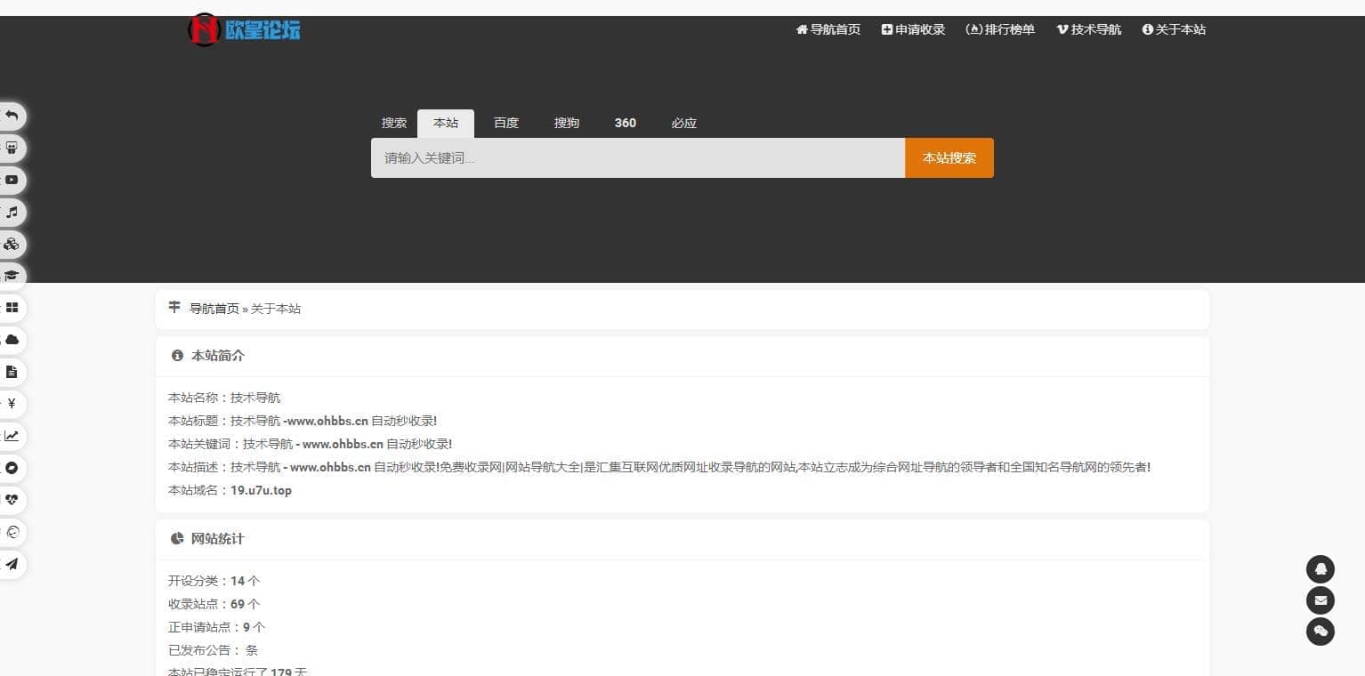Click the line chart sidebar icon
Image resolution: width=1365 pixels, height=676 pixels.
12,436
